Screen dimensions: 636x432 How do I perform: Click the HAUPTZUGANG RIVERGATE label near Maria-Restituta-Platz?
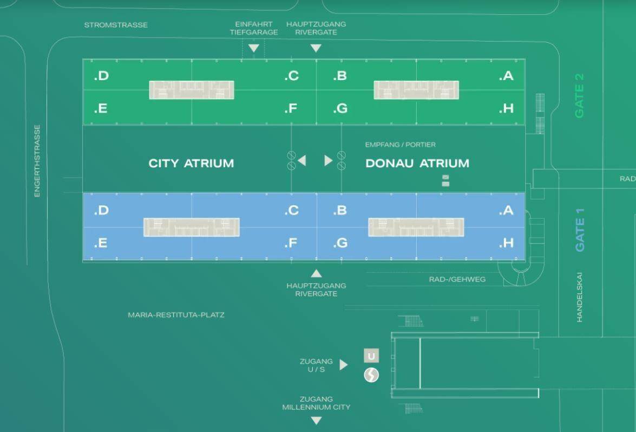316,290
